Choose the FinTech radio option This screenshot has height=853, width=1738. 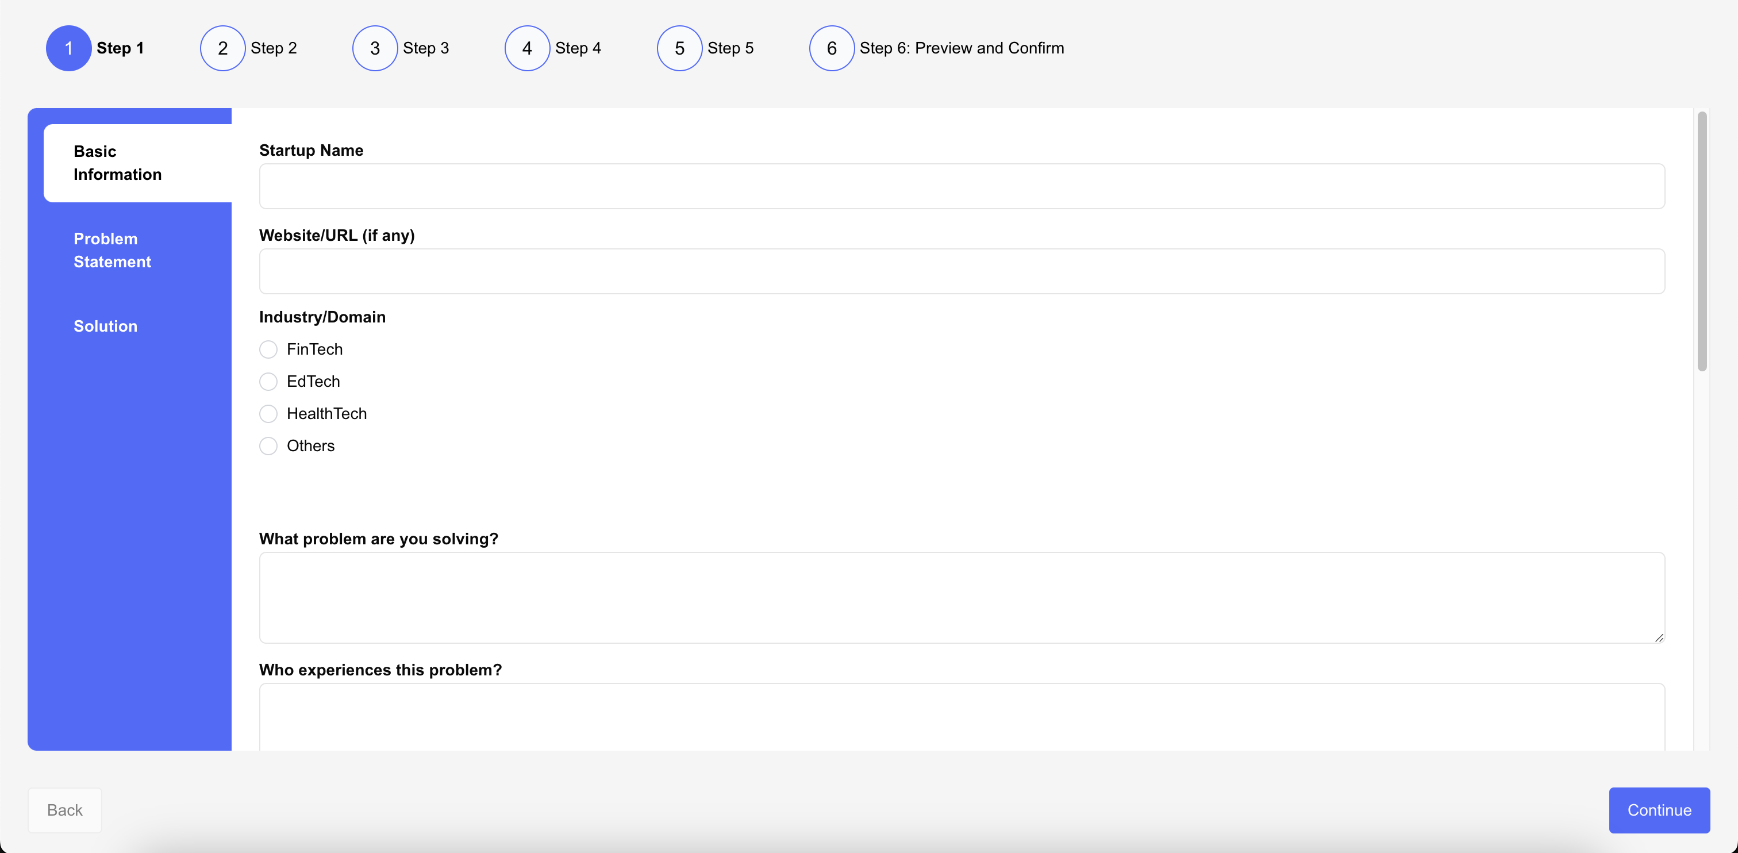coord(268,349)
